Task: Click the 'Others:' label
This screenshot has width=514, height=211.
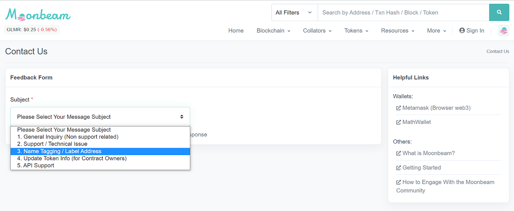Action: point(402,142)
